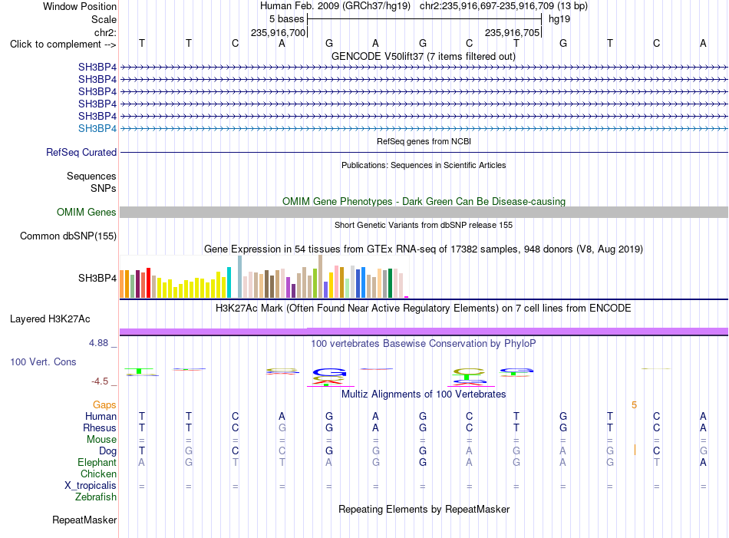Click the Rhesus species label
The height and width of the screenshot is (538, 729).
[100, 427]
